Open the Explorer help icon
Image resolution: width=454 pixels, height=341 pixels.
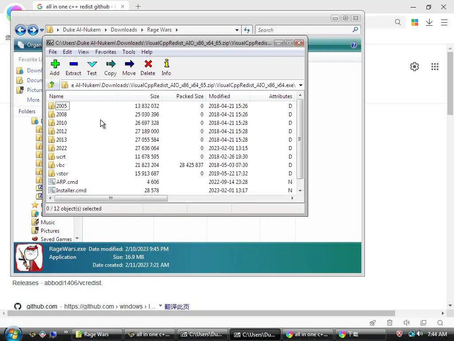pos(353,45)
